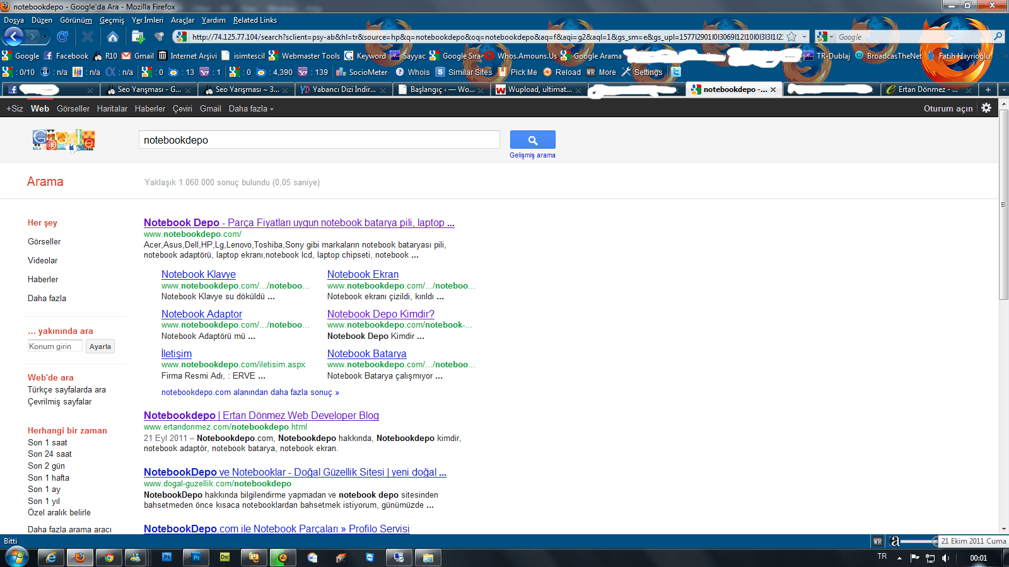Click the Google PageRank 0/10 indicator
This screenshot has height=567, width=1009.
coord(19,72)
